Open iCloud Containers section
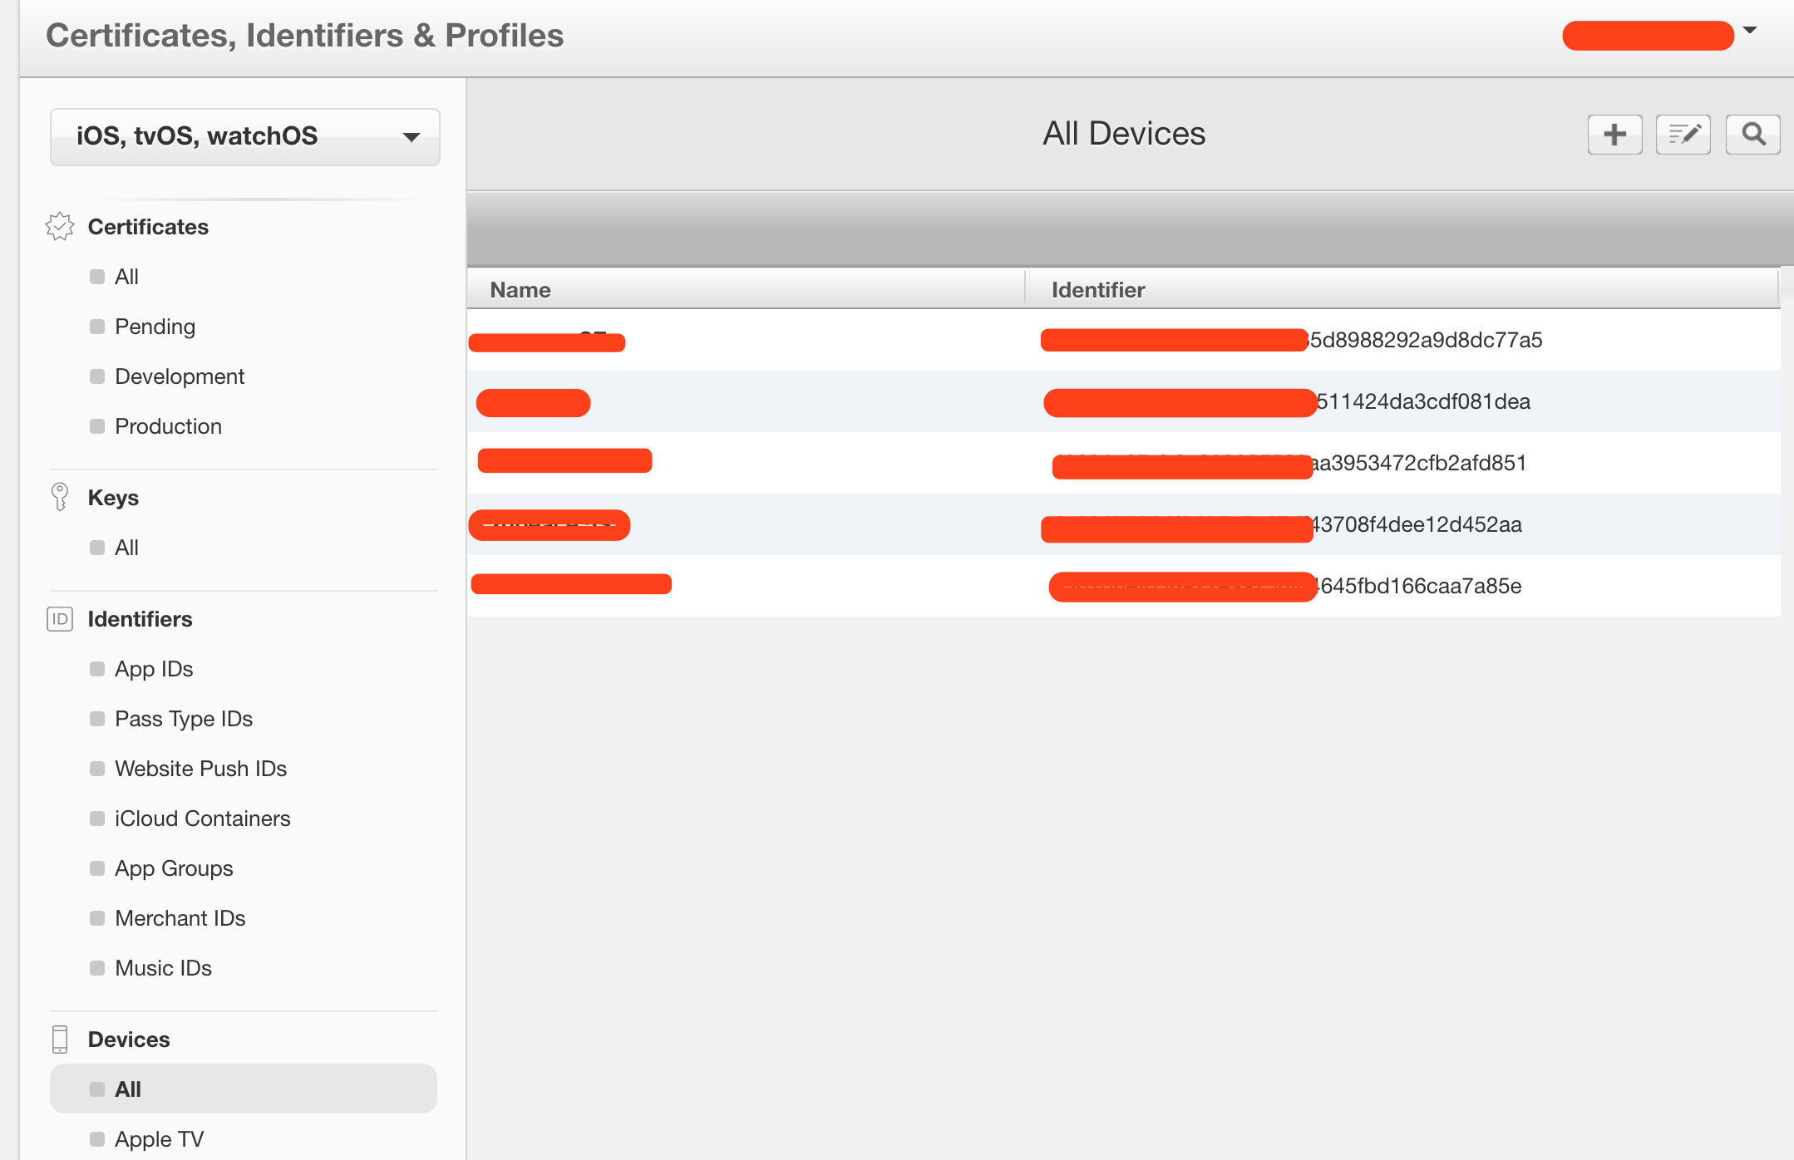The image size is (1794, 1160). click(202, 818)
